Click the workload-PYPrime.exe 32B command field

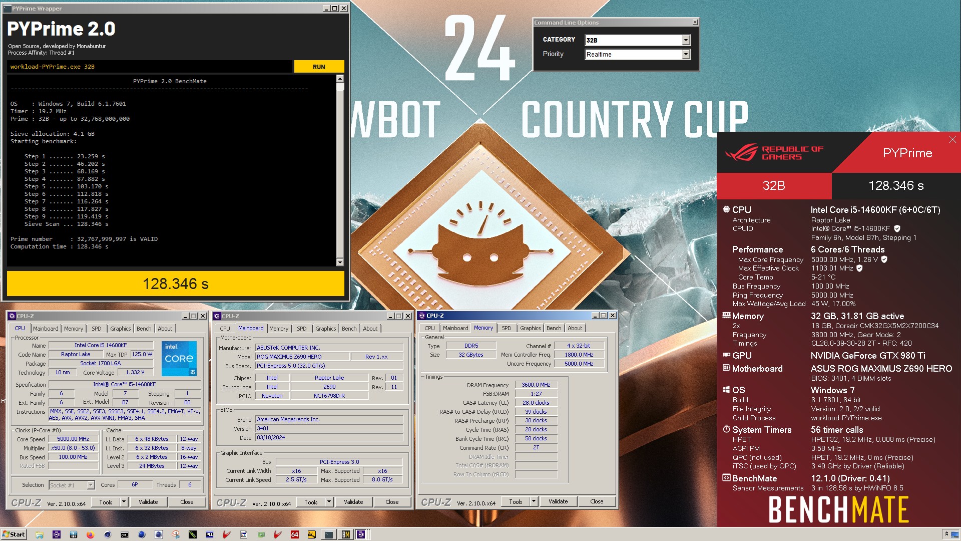click(x=150, y=67)
